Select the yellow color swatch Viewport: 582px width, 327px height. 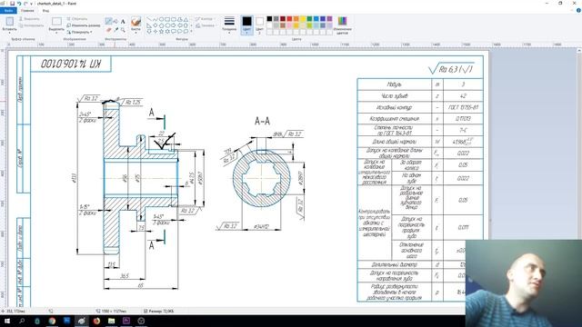pos(303,18)
